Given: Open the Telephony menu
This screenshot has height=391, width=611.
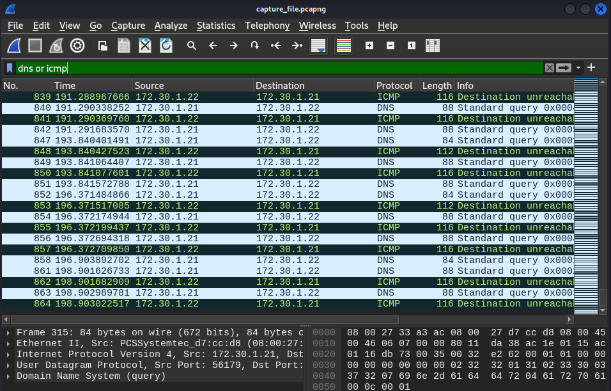Looking at the screenshot, I should [267, 26].
